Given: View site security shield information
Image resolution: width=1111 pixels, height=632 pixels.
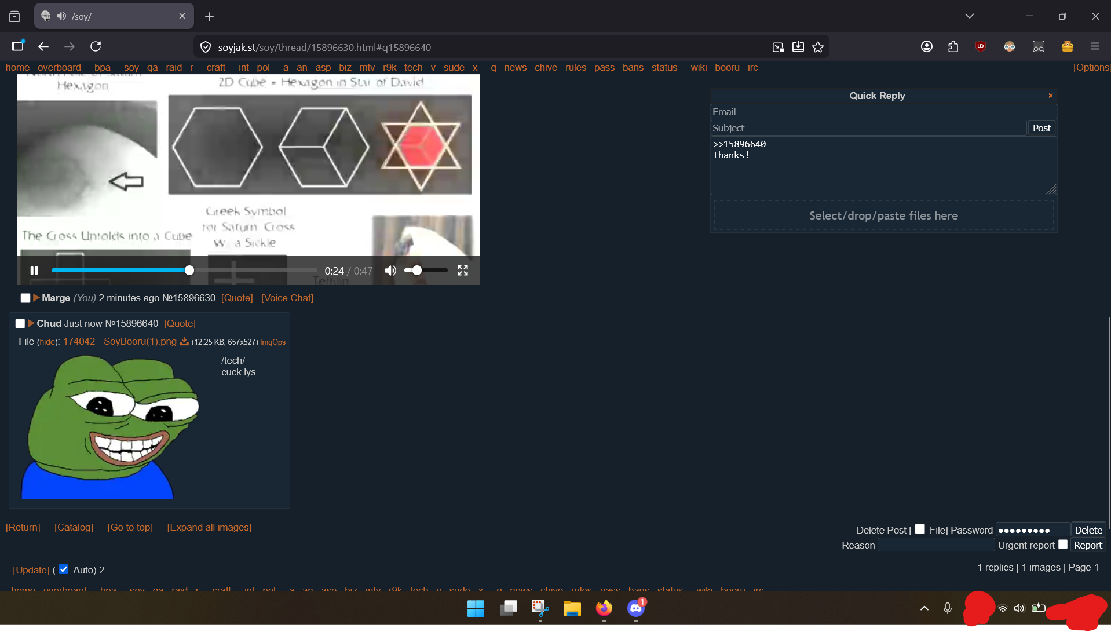Looking at the screenshot, I should (x=206, y=47).
